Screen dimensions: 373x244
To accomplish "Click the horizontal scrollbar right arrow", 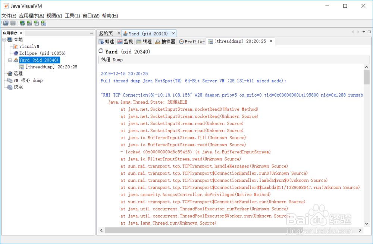I will (360, 230).
